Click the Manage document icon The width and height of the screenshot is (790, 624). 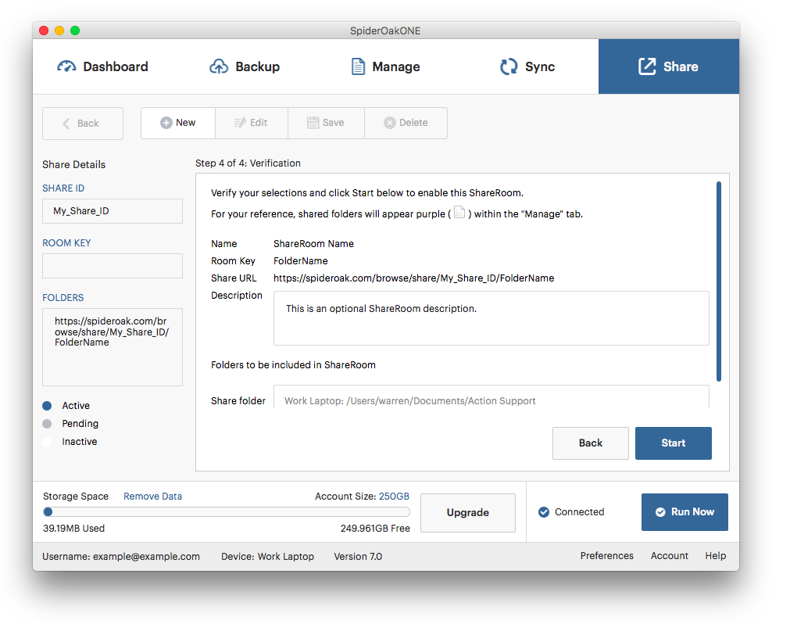pos(358,66)
